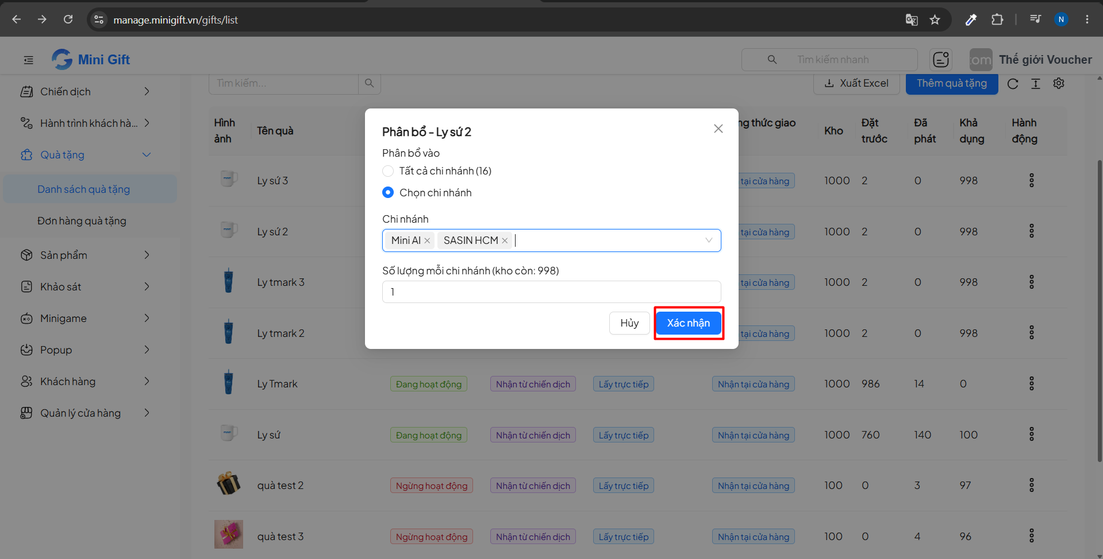Viewport: 1103px width, 559px height.
Task: Select the Tất cả chi nhánh radio option
Action: click(388, 171)
